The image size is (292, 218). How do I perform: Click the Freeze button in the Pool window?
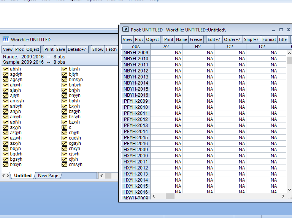(196, 39)
